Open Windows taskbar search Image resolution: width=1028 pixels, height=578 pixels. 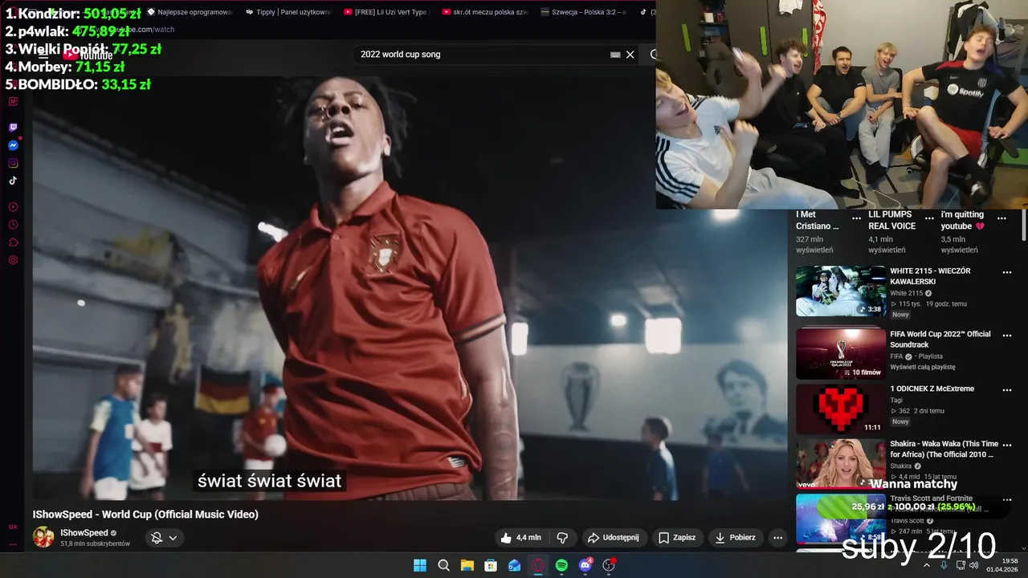coord(443,565)
